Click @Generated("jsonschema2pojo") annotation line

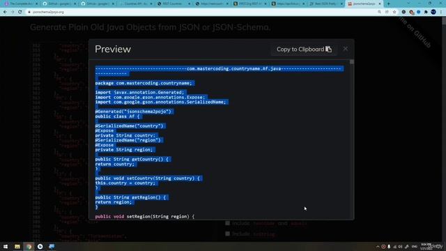133,112
